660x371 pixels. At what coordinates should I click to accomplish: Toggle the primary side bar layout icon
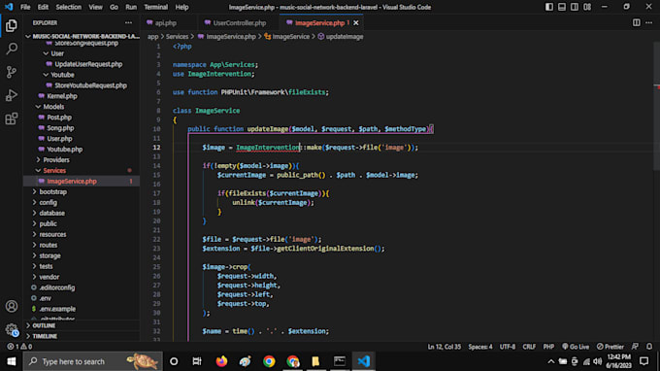[x=549, y=7]
